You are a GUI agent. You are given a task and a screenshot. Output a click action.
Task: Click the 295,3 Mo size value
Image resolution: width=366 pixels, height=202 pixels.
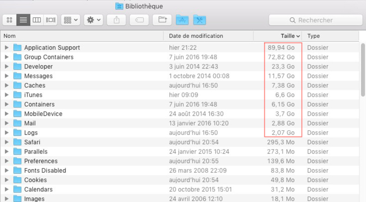281,142
